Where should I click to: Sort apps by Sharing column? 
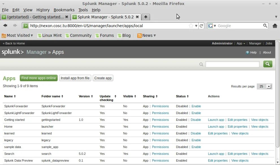(150, 96)
